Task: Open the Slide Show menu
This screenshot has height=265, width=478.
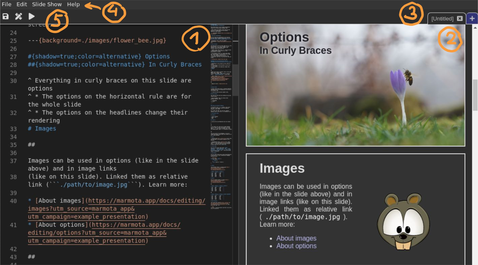Action: (x=46, y=4)
